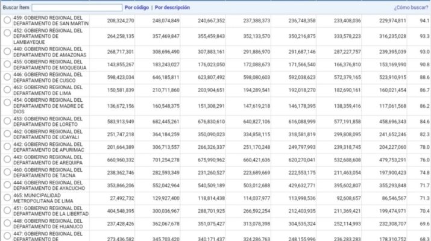Select radio for 460 Tacna row
The image size is (431, 241).
[x=7, y=172]
